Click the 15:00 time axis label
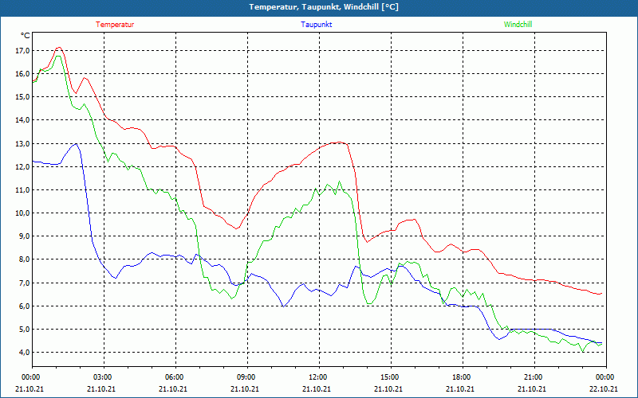Viewport: 638px width, 398px height. click(391, 377)
